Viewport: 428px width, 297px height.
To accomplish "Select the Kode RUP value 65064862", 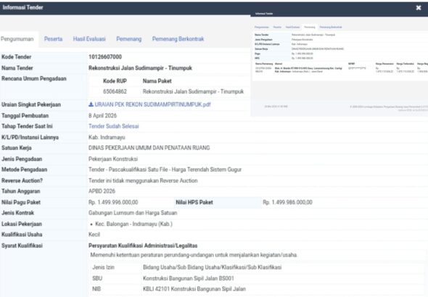I will [x=115, y=91].
